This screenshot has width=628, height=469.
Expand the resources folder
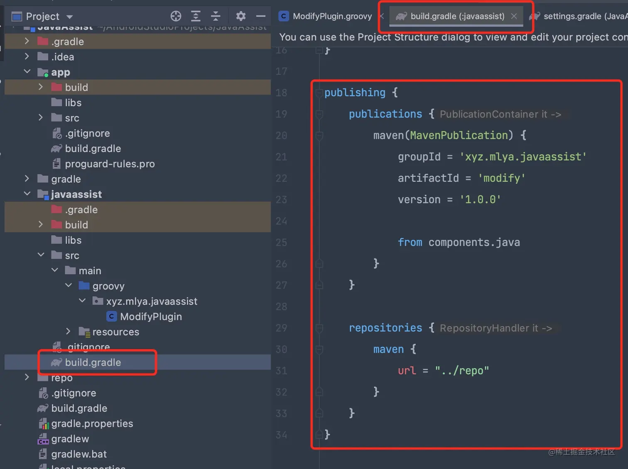[69, 331]
